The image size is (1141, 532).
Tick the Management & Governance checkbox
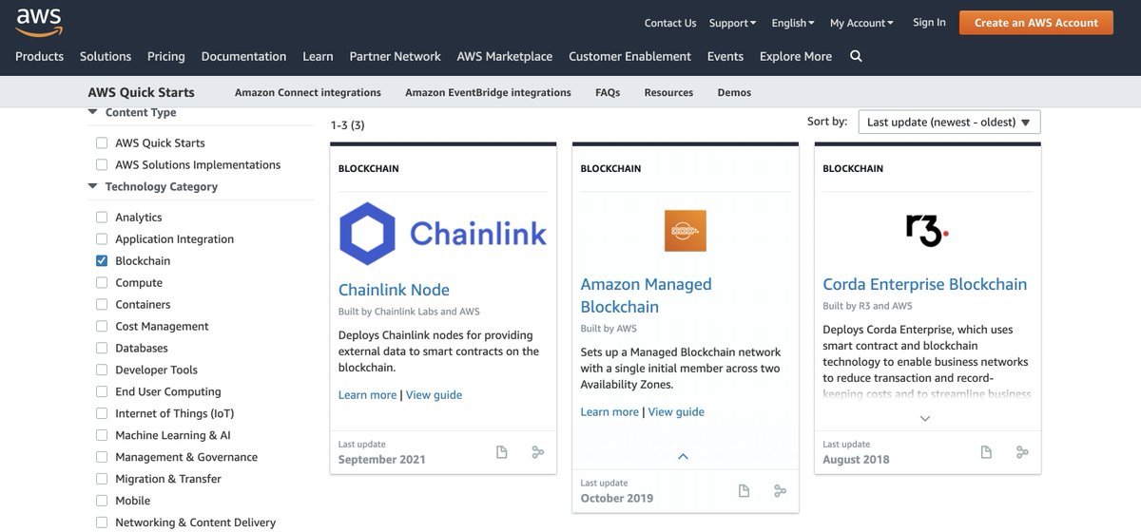click(x=102, y=458)
